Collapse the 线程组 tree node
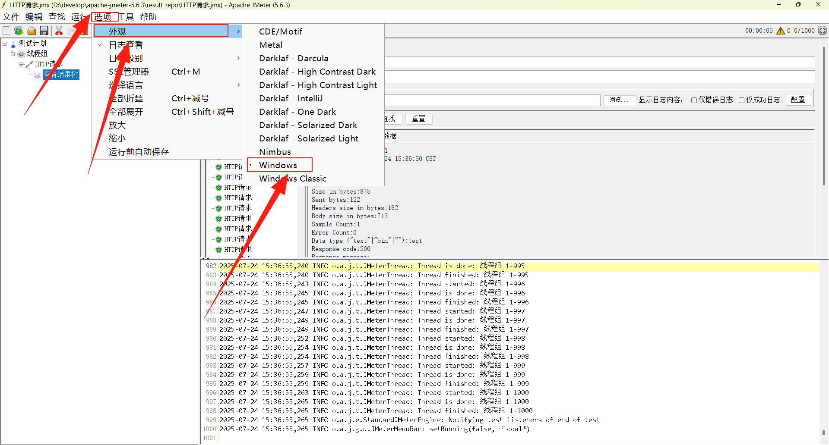This screenshot has height=445, width=829. 13,54
